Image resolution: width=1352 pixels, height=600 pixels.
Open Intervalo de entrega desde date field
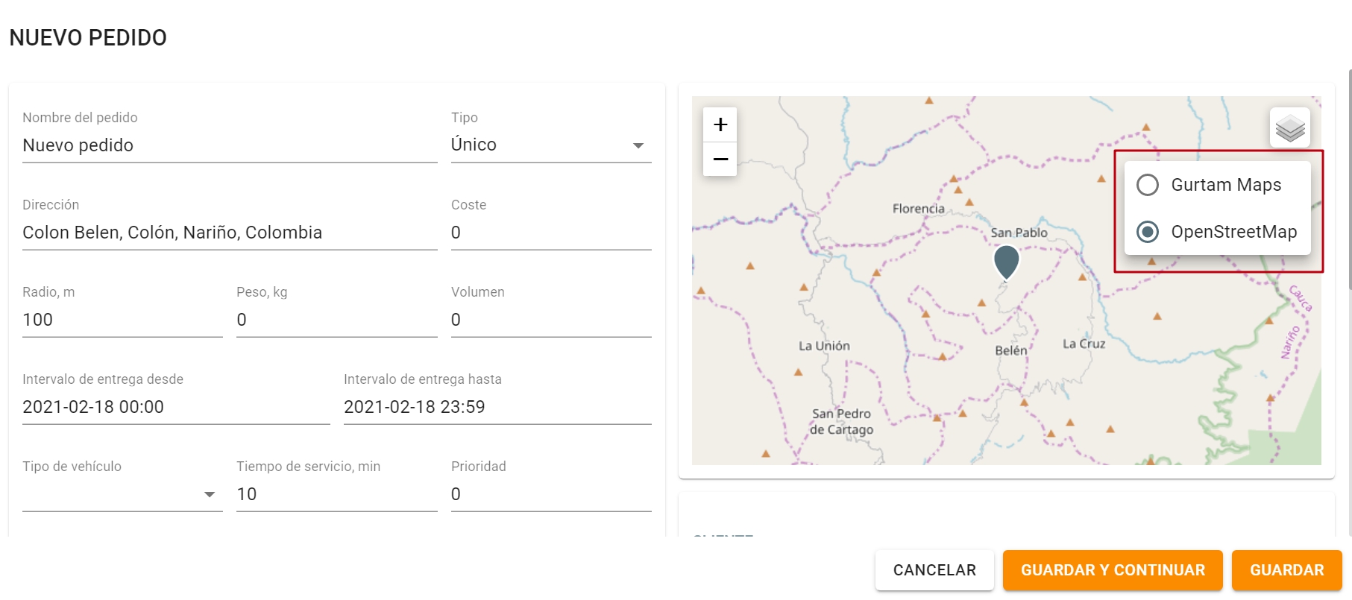176,407
